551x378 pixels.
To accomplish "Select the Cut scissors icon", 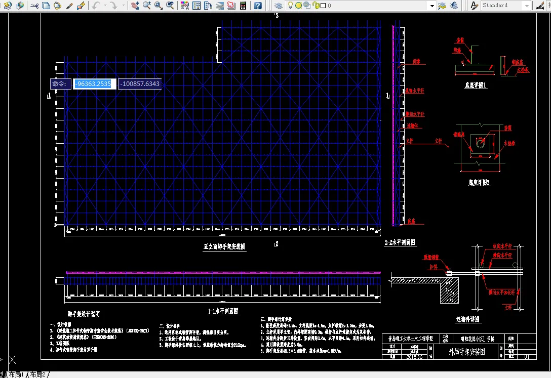I will (x=34, y=5).
